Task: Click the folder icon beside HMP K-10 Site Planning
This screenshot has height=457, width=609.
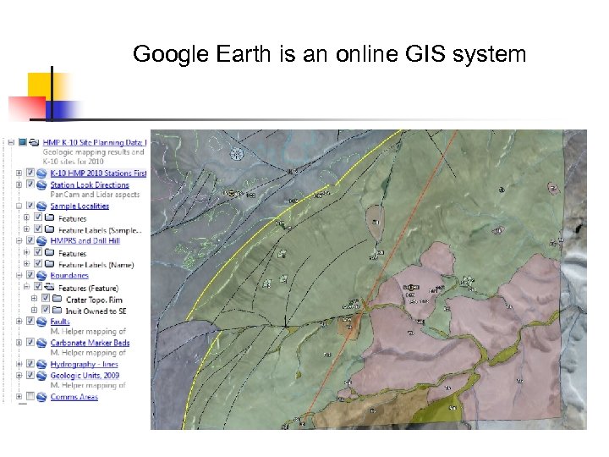Action: (x=34, y=142)
